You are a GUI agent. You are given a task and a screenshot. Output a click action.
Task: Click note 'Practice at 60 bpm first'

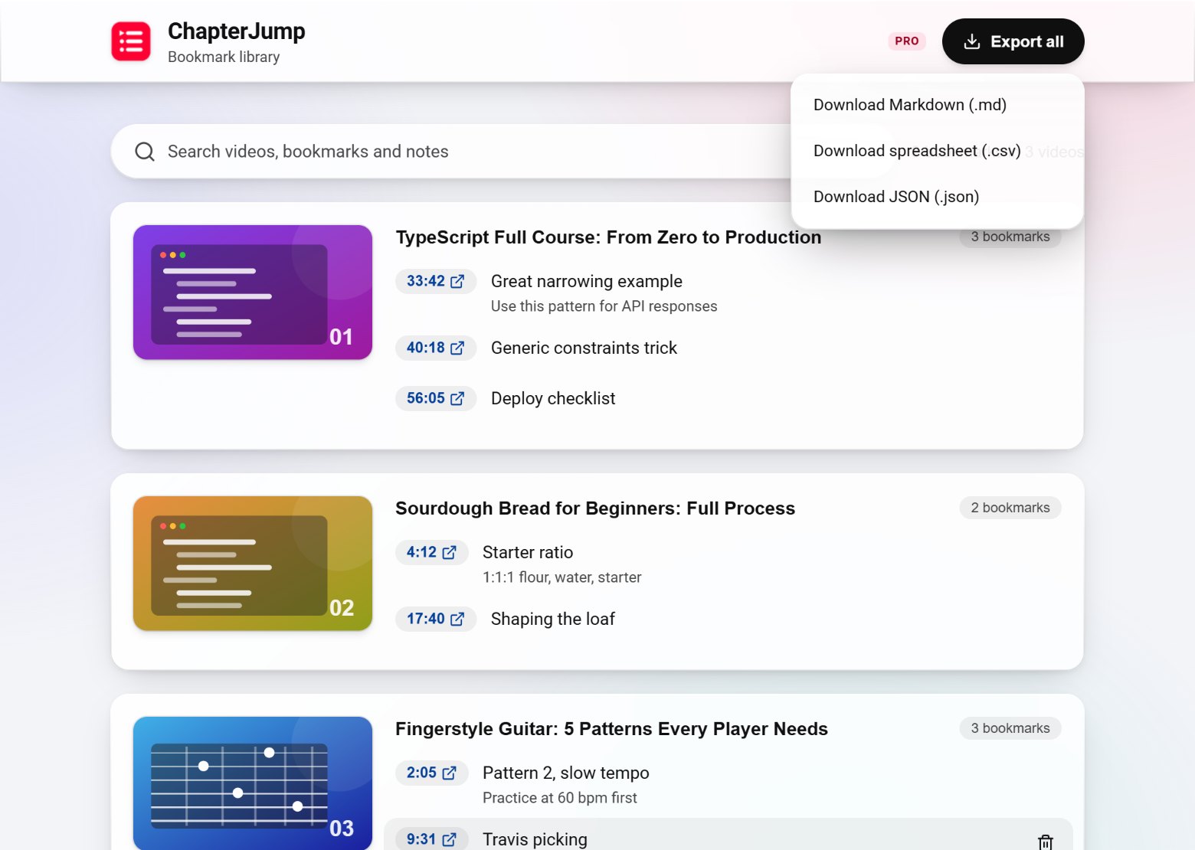coord(560,798)
